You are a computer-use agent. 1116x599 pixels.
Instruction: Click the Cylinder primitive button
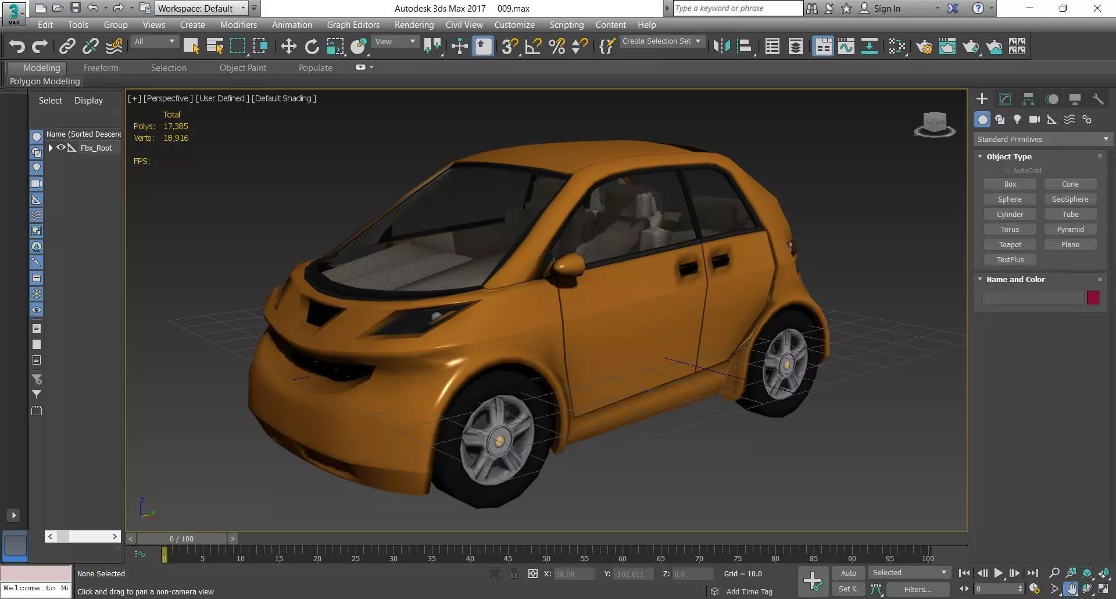(x=1010, y=215)
